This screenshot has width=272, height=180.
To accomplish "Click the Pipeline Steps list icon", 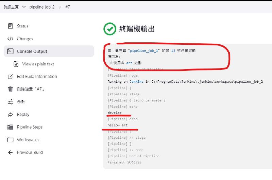I will pyautogui.click(x=10, y=127).
